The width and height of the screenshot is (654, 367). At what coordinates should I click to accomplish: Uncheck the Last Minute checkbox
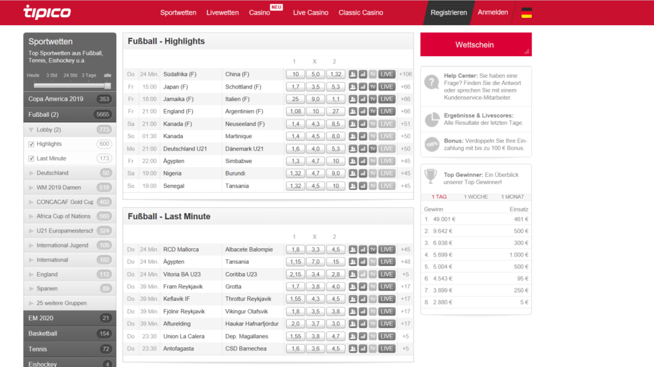coord(31,158)
